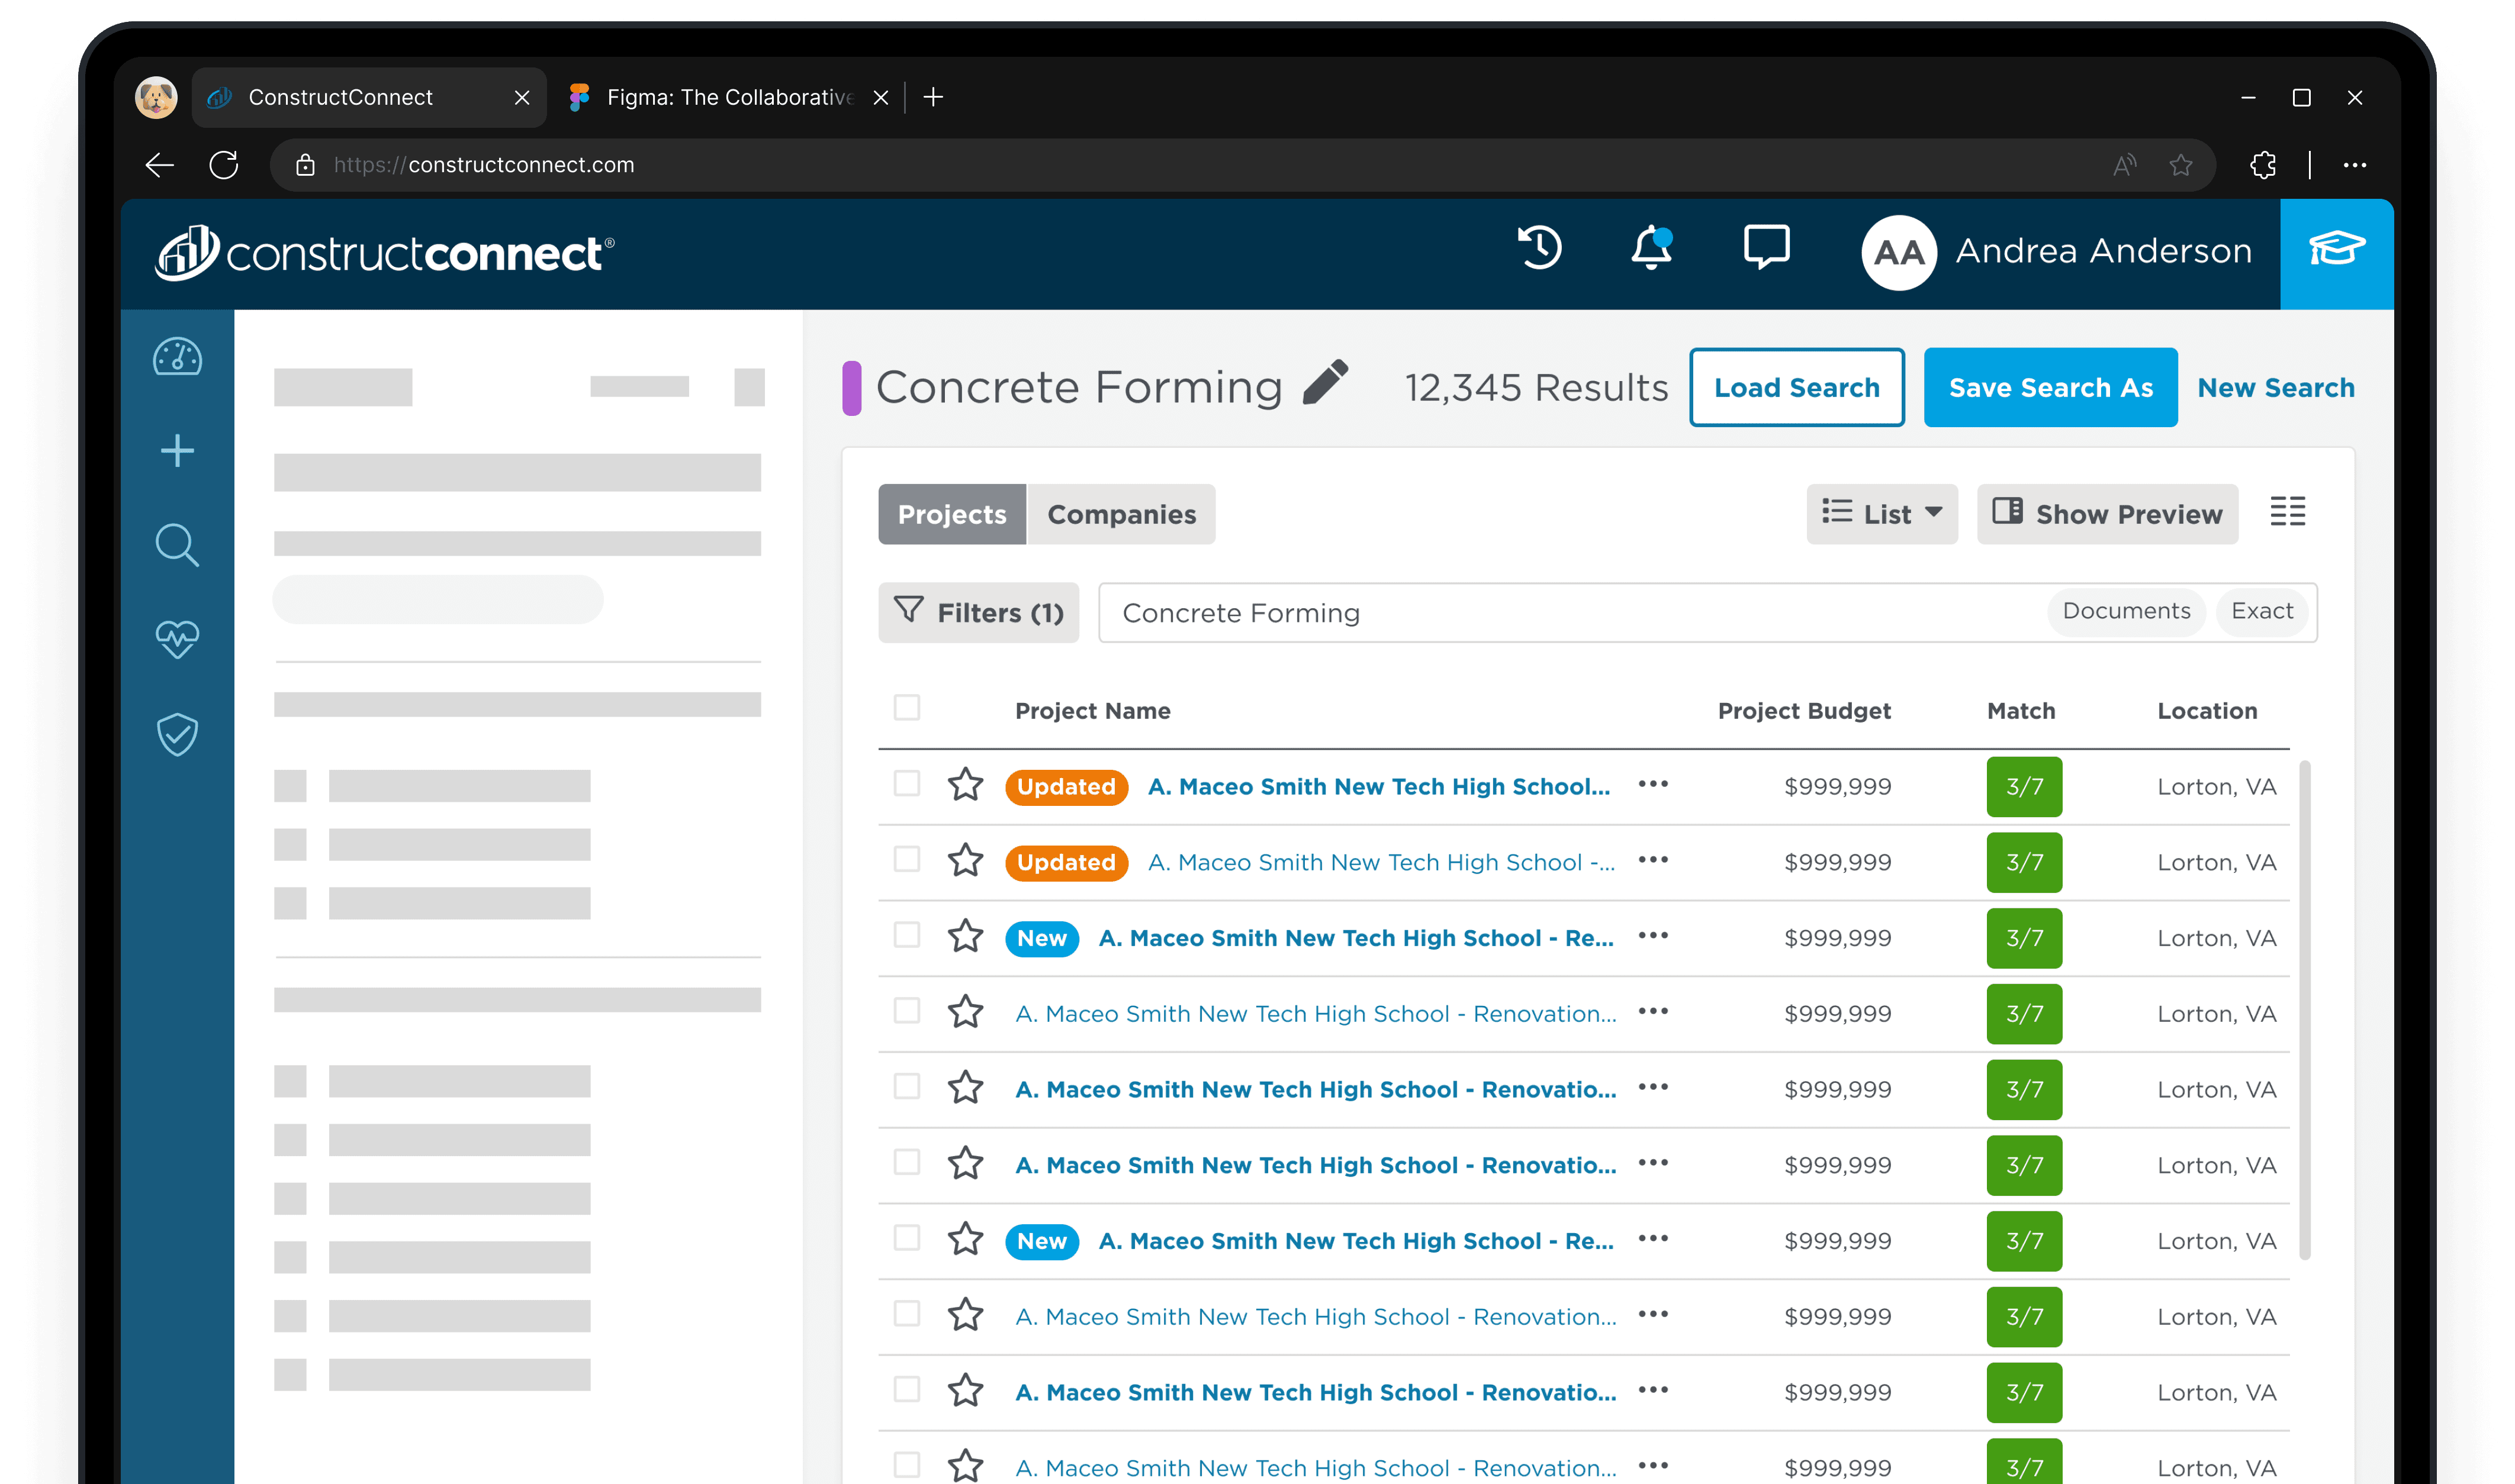The height and width of the screenshot is (1484, 2515).
Task: Open the Filters (1) panel
Action: tap(979, 612)
